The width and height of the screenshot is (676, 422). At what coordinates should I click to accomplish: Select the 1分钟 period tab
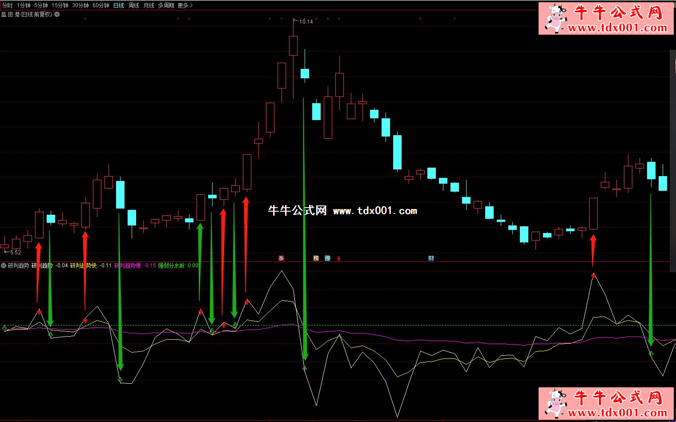pos(24,5)
